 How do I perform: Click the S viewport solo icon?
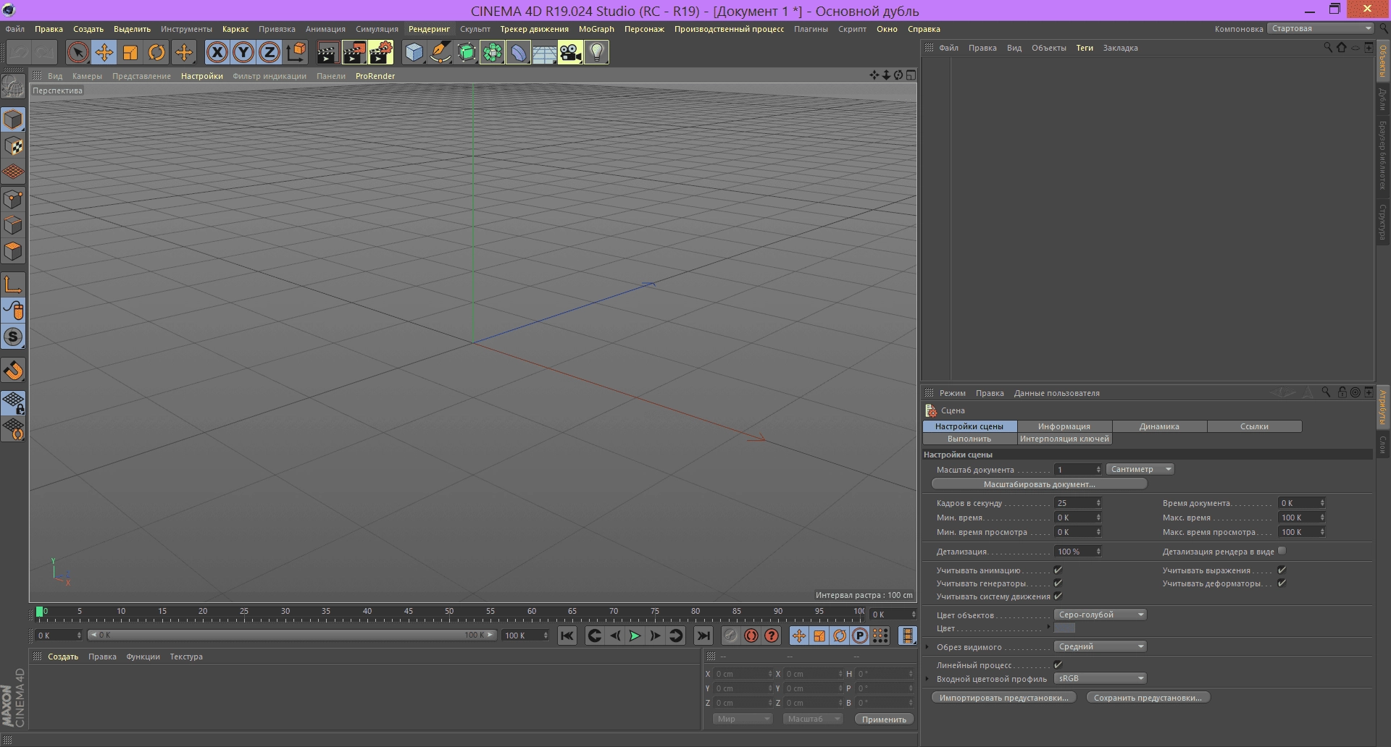(x=13, y=337)
